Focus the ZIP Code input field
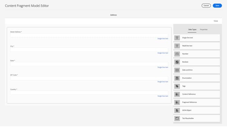Image resolution: width=227 pixels, height=127 pixels. 89,78
